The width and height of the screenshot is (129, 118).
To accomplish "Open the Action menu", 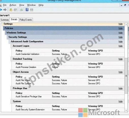I will pyautogui.click(x=13, y=5).
